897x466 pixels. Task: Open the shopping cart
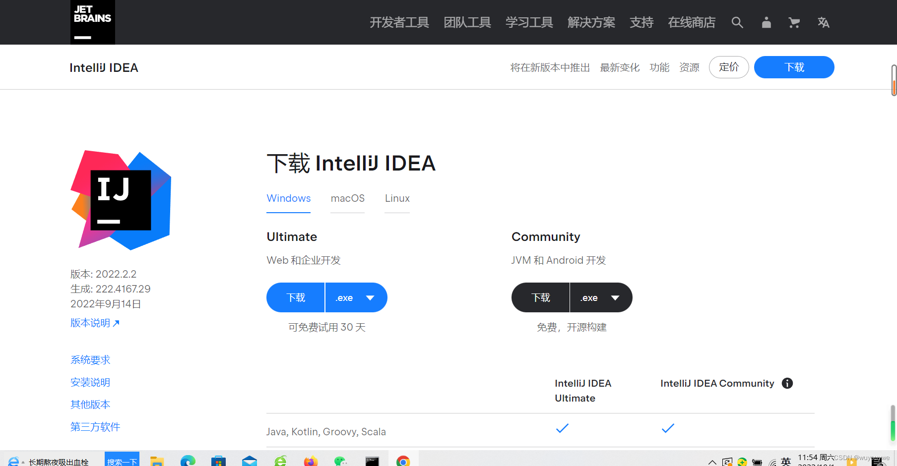[794, 22]
